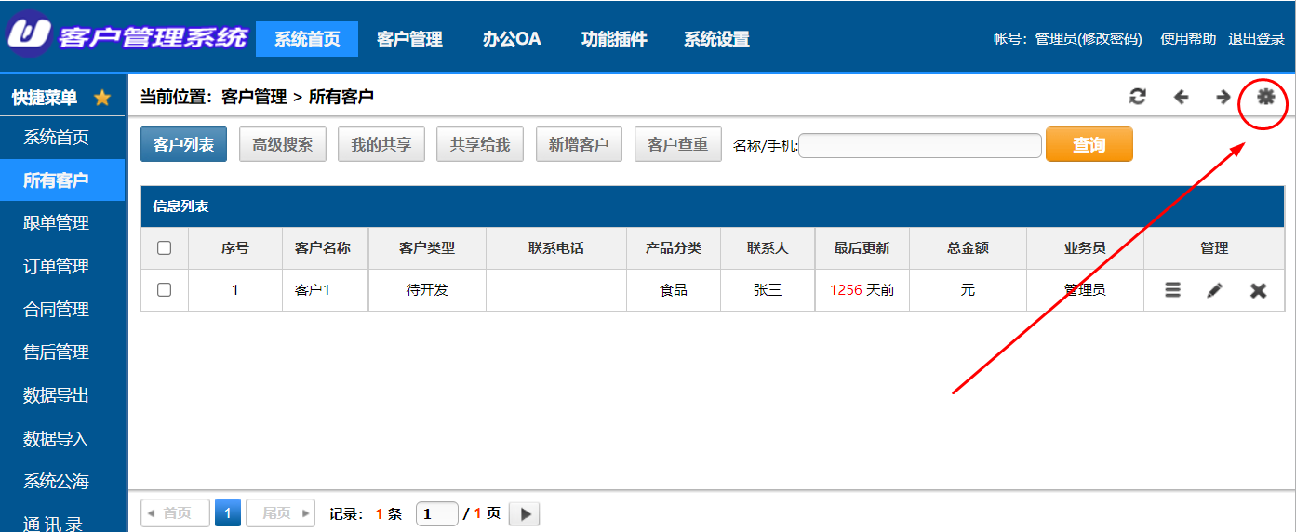Image resolution: width=1296 pixels, height=532 pixels.
Task: Click the 快捷菜单 sidebar heading
Action: click(45, 98)
